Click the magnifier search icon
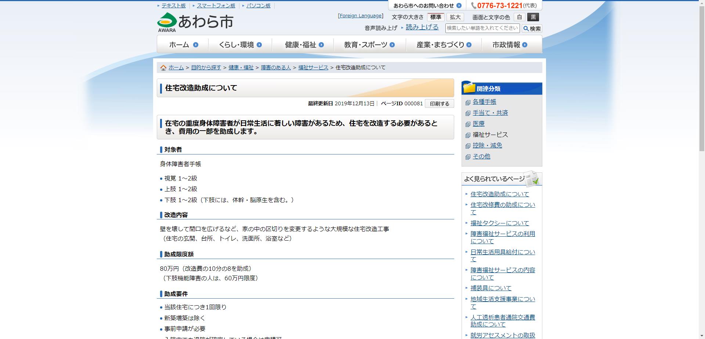The height and width of the screenshot is (339, 705). (x=526, y=29)
